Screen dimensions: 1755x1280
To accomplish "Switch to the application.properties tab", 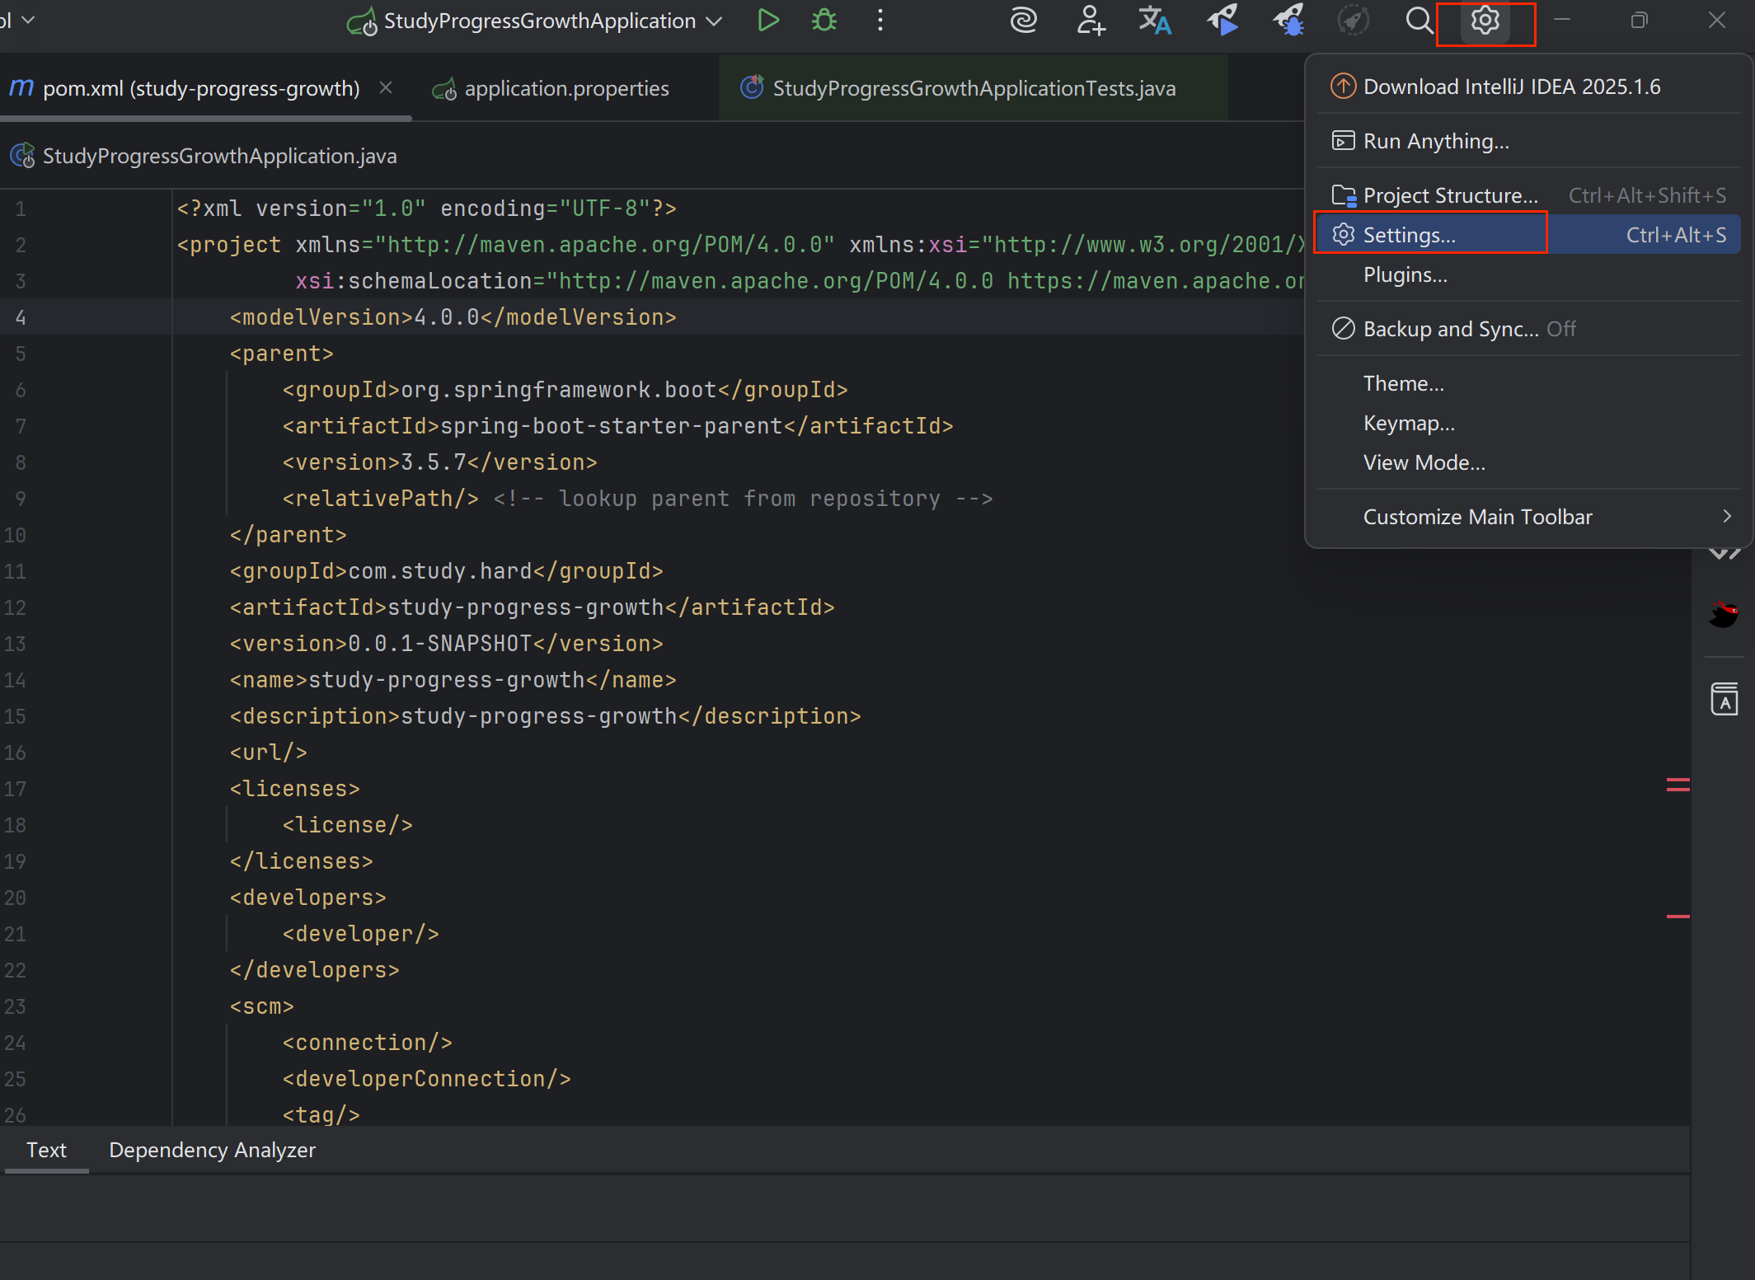I will (565, 87).
